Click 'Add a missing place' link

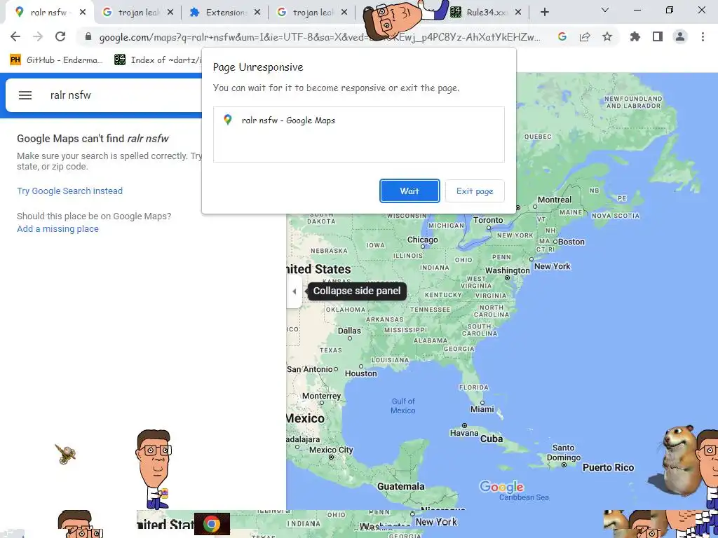point(57,229)
